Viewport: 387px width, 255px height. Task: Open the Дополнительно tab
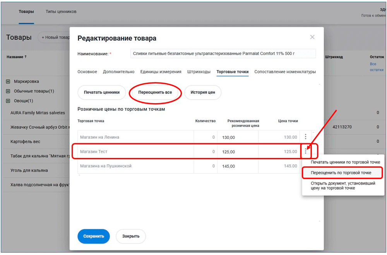[118, 72]
